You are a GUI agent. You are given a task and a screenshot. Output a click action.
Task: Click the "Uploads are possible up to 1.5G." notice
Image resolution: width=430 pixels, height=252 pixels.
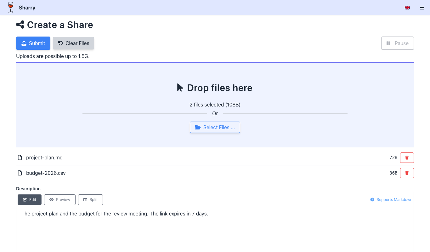pos(53,56)
